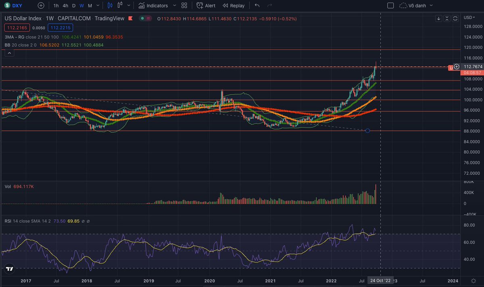
Task: Click the TradingView logo at bottom-left
Action: [10, 268]
